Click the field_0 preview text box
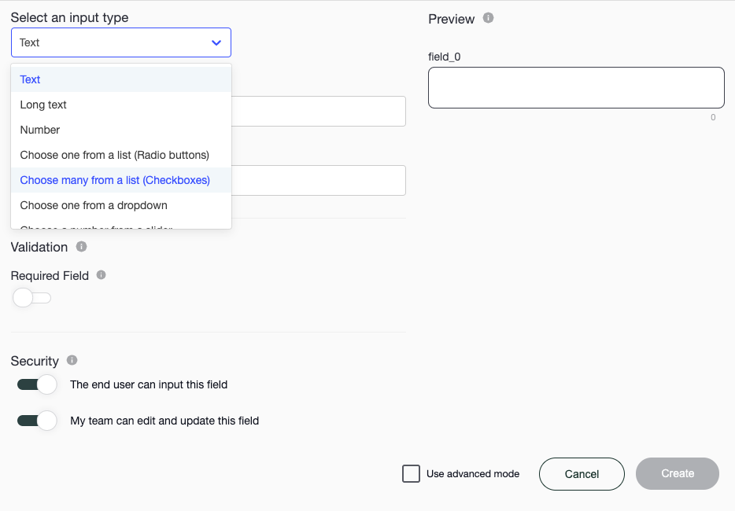The height and width of the screenshot is (511, 735). click(x=576, y=87)
